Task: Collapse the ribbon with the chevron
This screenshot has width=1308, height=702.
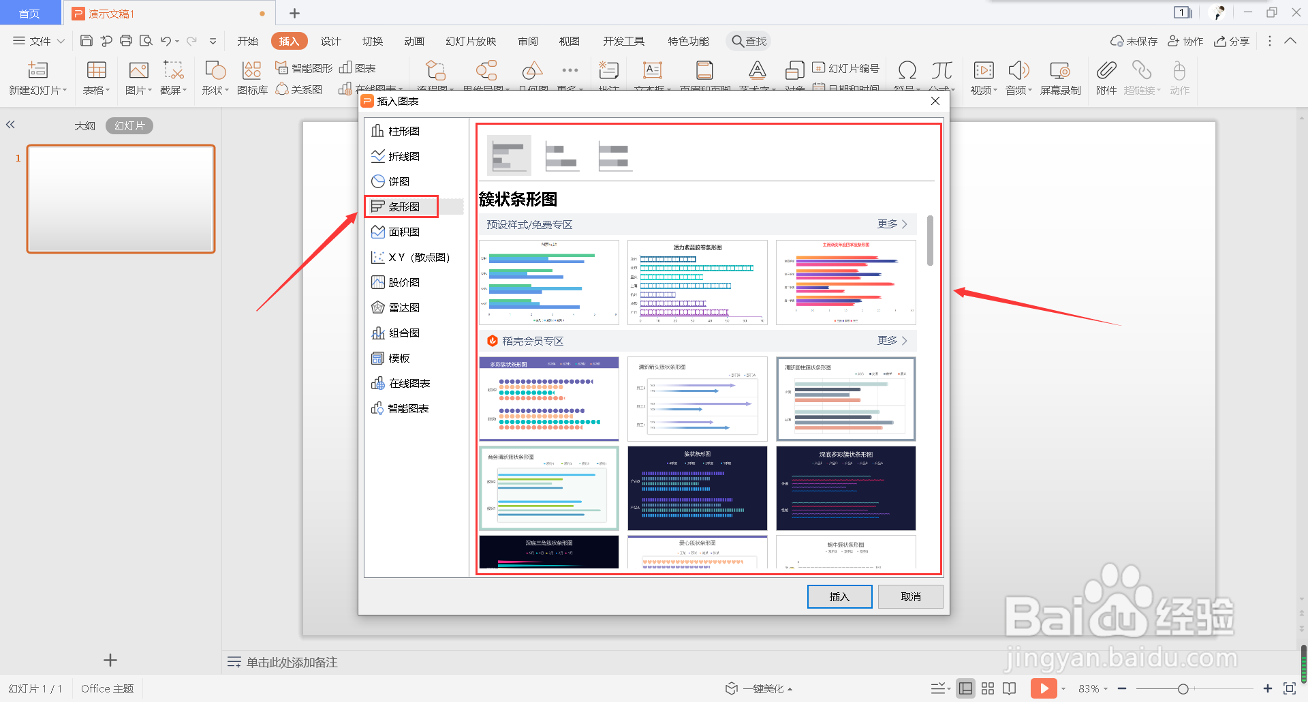Action: click(x=1290, y=41)
